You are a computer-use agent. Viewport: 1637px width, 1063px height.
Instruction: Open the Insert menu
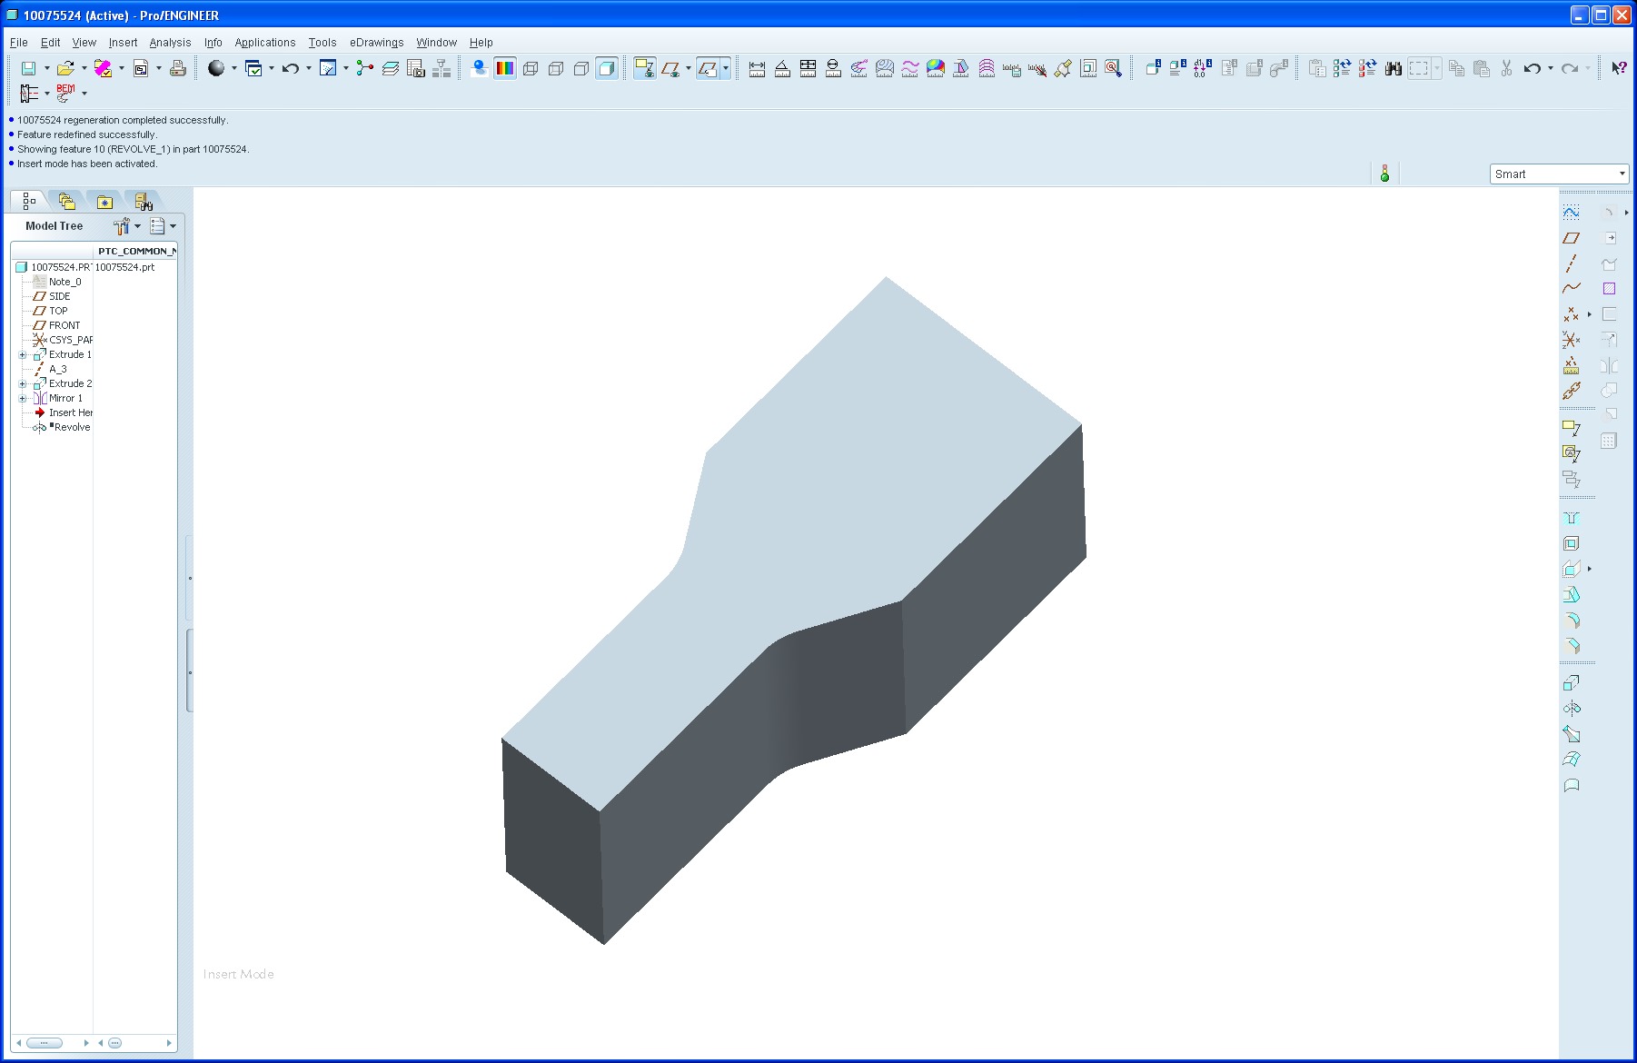(x=123, y=42)
